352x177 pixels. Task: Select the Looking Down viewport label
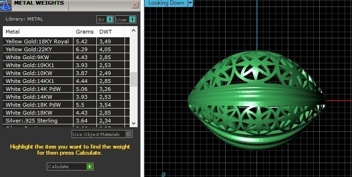166,3
